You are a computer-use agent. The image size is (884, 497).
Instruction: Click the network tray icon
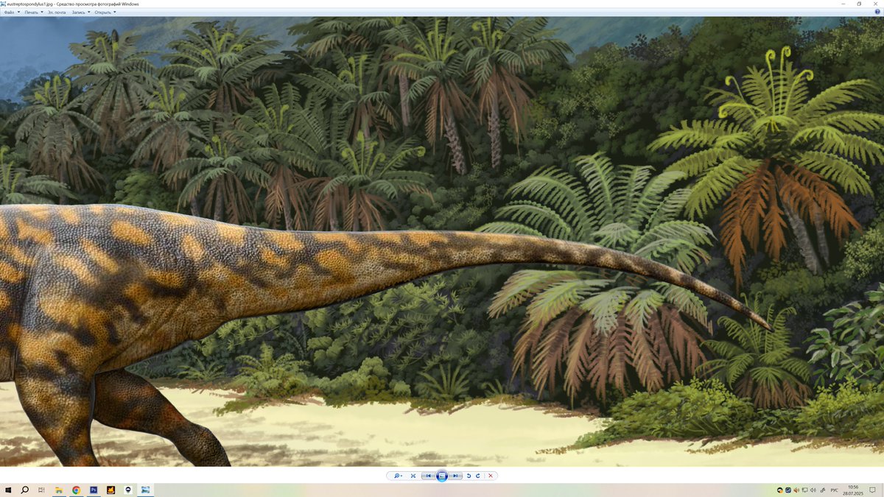click(805, 490)
